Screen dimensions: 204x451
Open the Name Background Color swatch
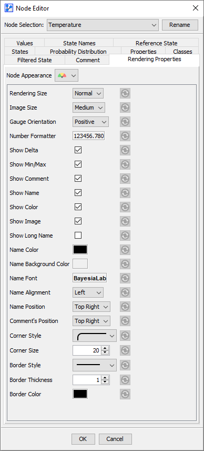(x=80, y=264)
